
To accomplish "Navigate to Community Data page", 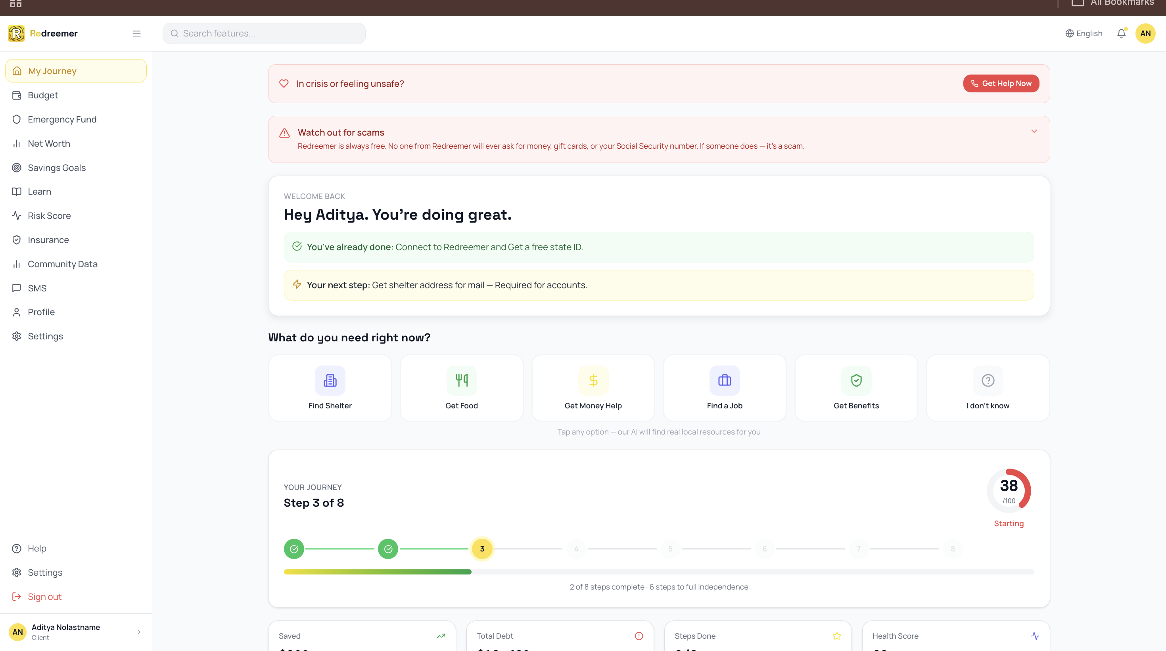I will point(63,264).
